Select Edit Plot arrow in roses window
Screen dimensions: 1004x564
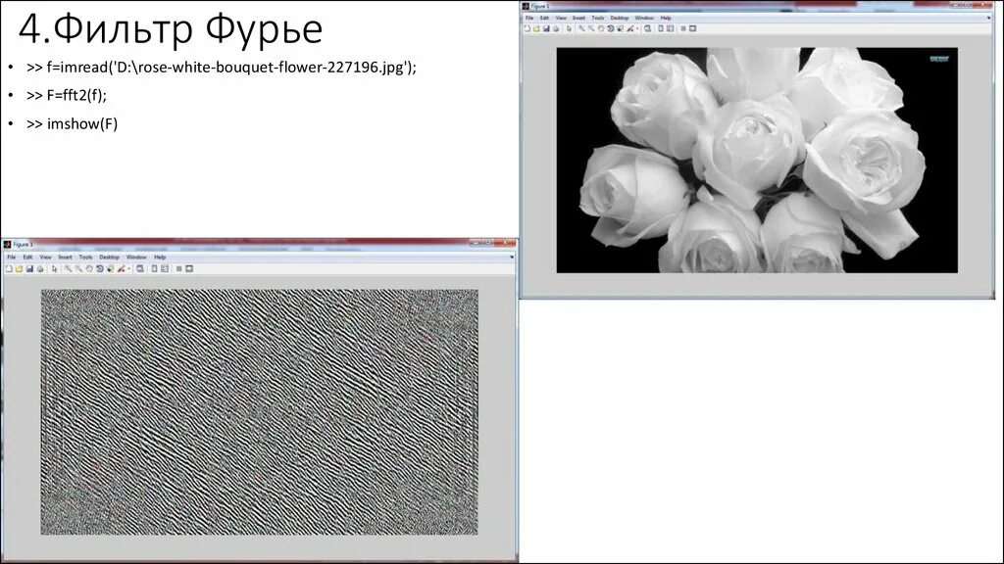[569, 28]
